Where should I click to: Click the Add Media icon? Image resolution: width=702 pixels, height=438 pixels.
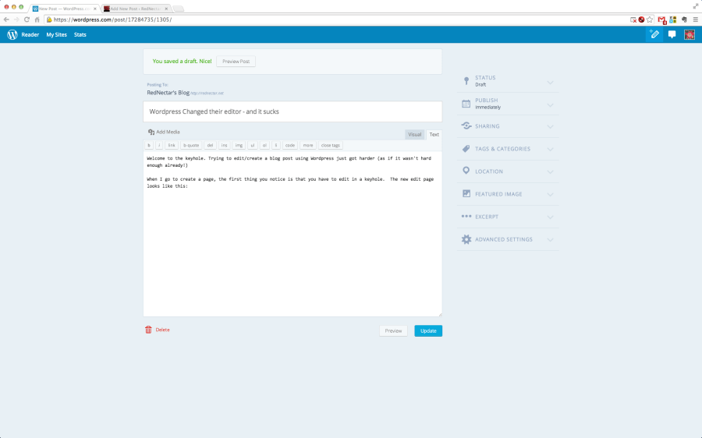(151, 132)
